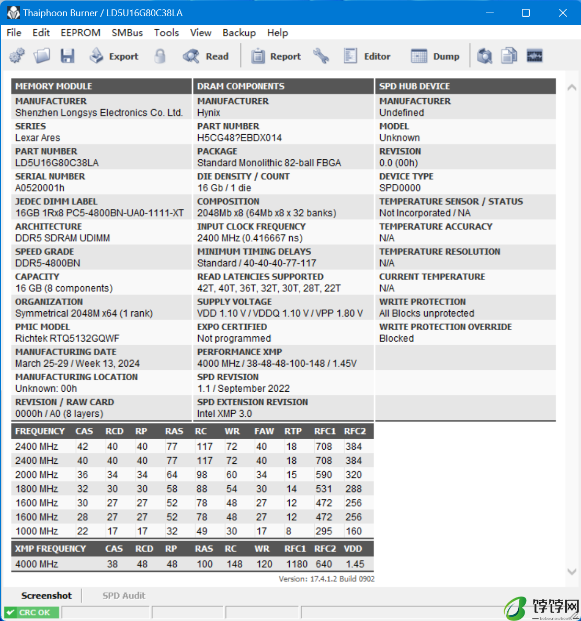Click the 2000 MHz frequency row

click(x=192, y=474)
